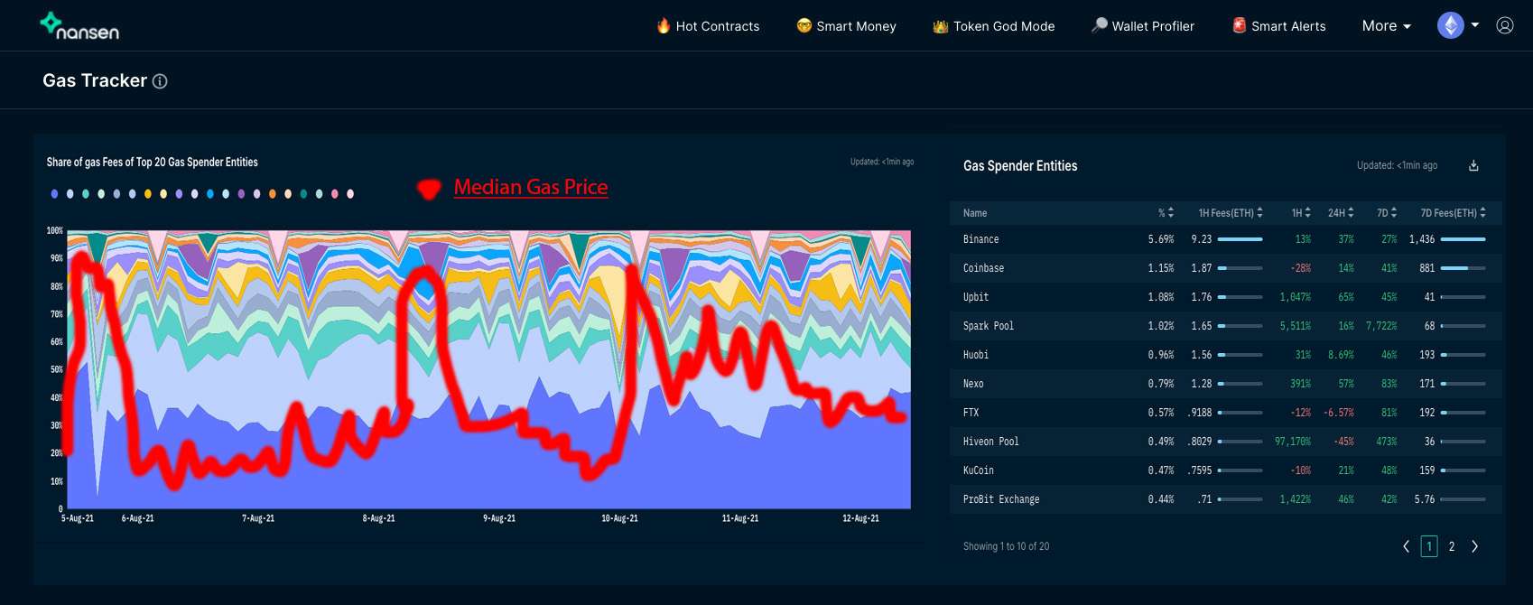Go to Token God Mode

993,26
